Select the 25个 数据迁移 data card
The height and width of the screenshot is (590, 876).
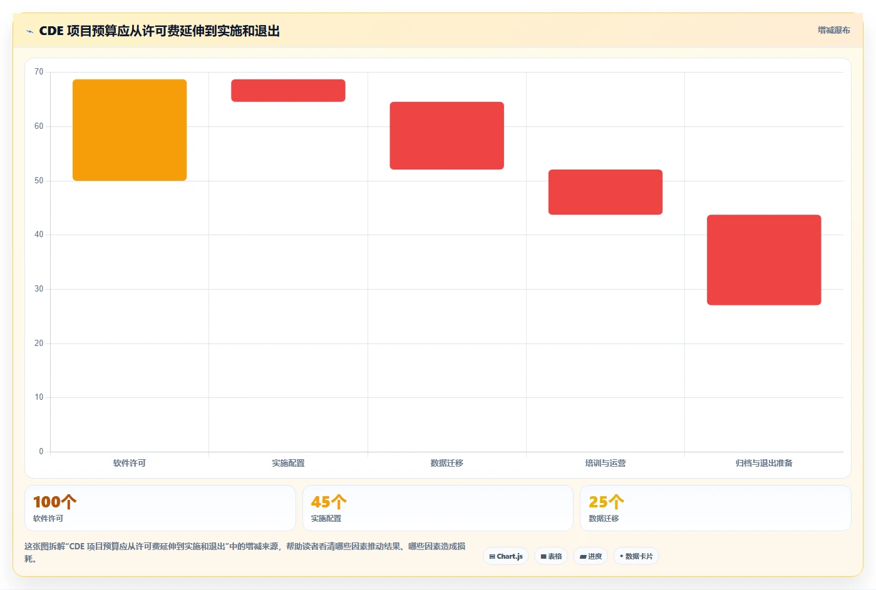(x=716, y=508)
